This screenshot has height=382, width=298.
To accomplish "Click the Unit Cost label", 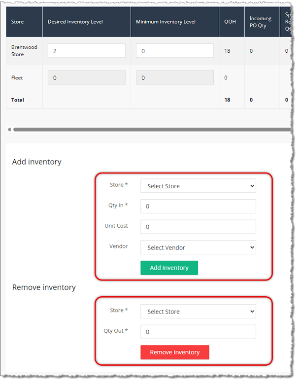I will 116,226.
